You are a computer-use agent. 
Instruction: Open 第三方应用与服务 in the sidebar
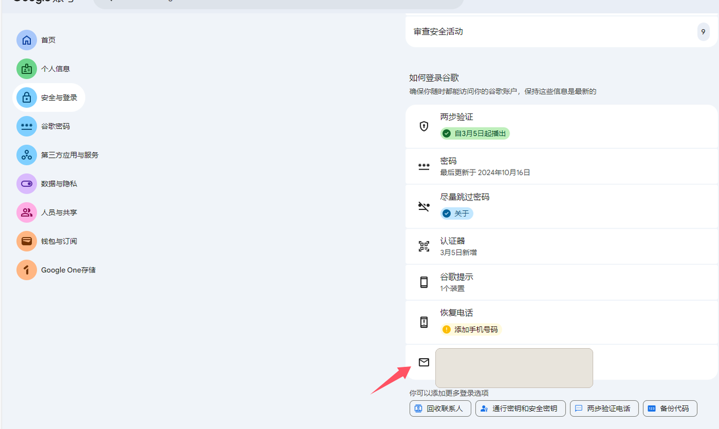pos(70,155)
